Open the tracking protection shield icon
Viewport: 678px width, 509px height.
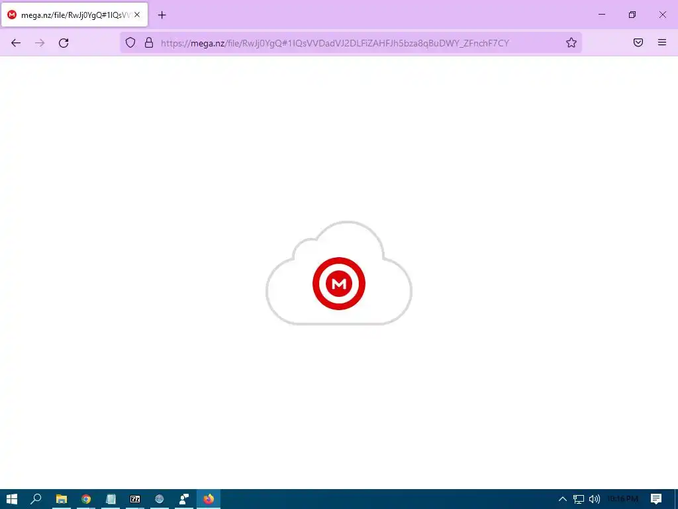[130, 42]
